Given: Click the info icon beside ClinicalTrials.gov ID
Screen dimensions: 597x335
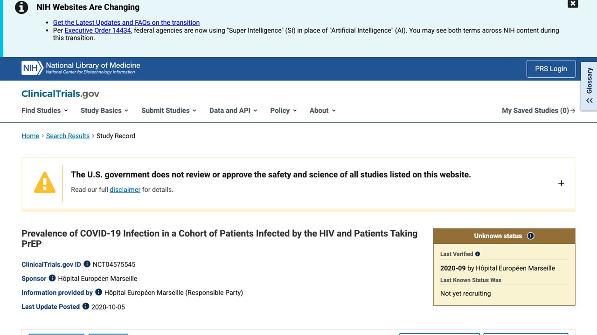Looking at the screenshot, I should tap(87, 264).
